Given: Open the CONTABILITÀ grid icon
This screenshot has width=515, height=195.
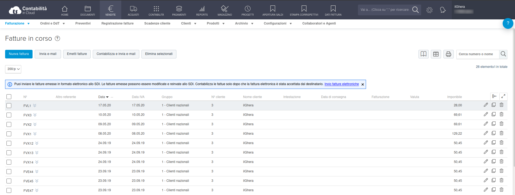Looking at the screenshot, I should (x=156, y=9).
